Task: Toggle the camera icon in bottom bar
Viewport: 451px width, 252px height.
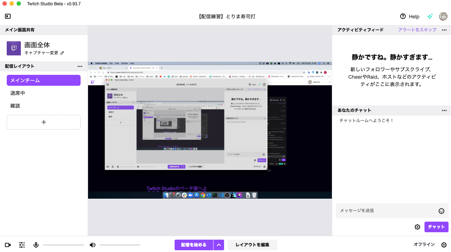Action: click(8, 245)
